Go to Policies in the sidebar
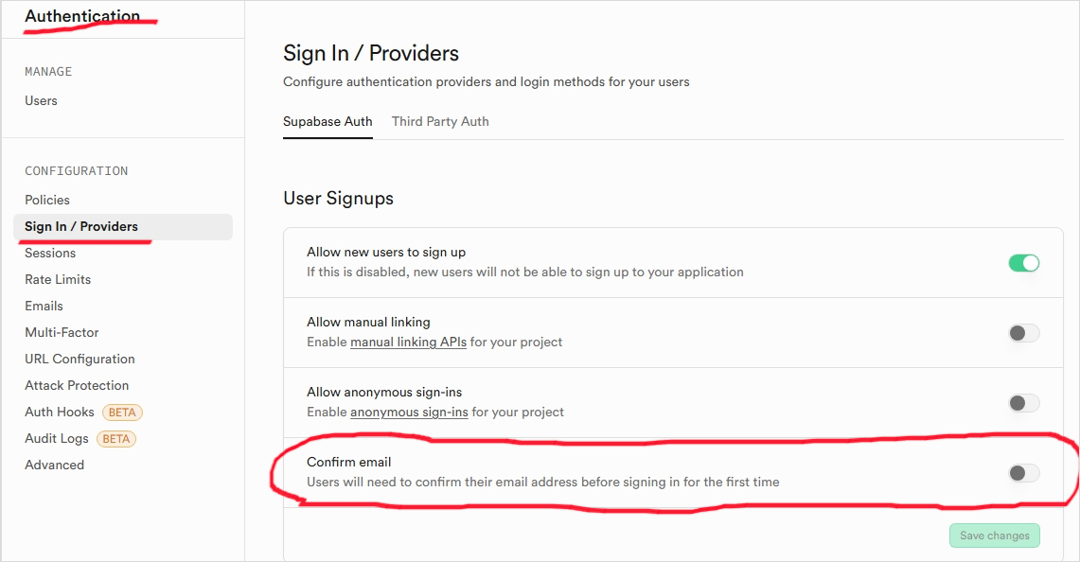 tap(47, 200)
